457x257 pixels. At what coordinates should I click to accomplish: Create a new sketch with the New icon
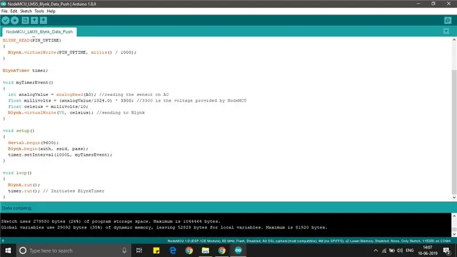coord(25,21)
